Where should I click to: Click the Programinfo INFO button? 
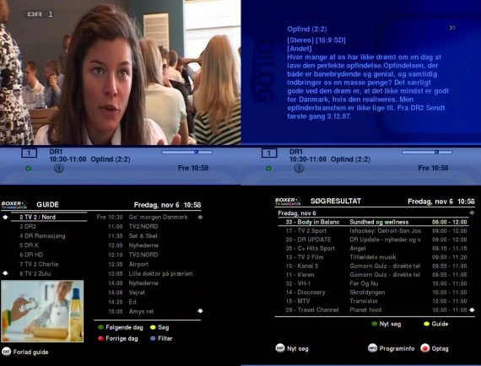[391, 348]
